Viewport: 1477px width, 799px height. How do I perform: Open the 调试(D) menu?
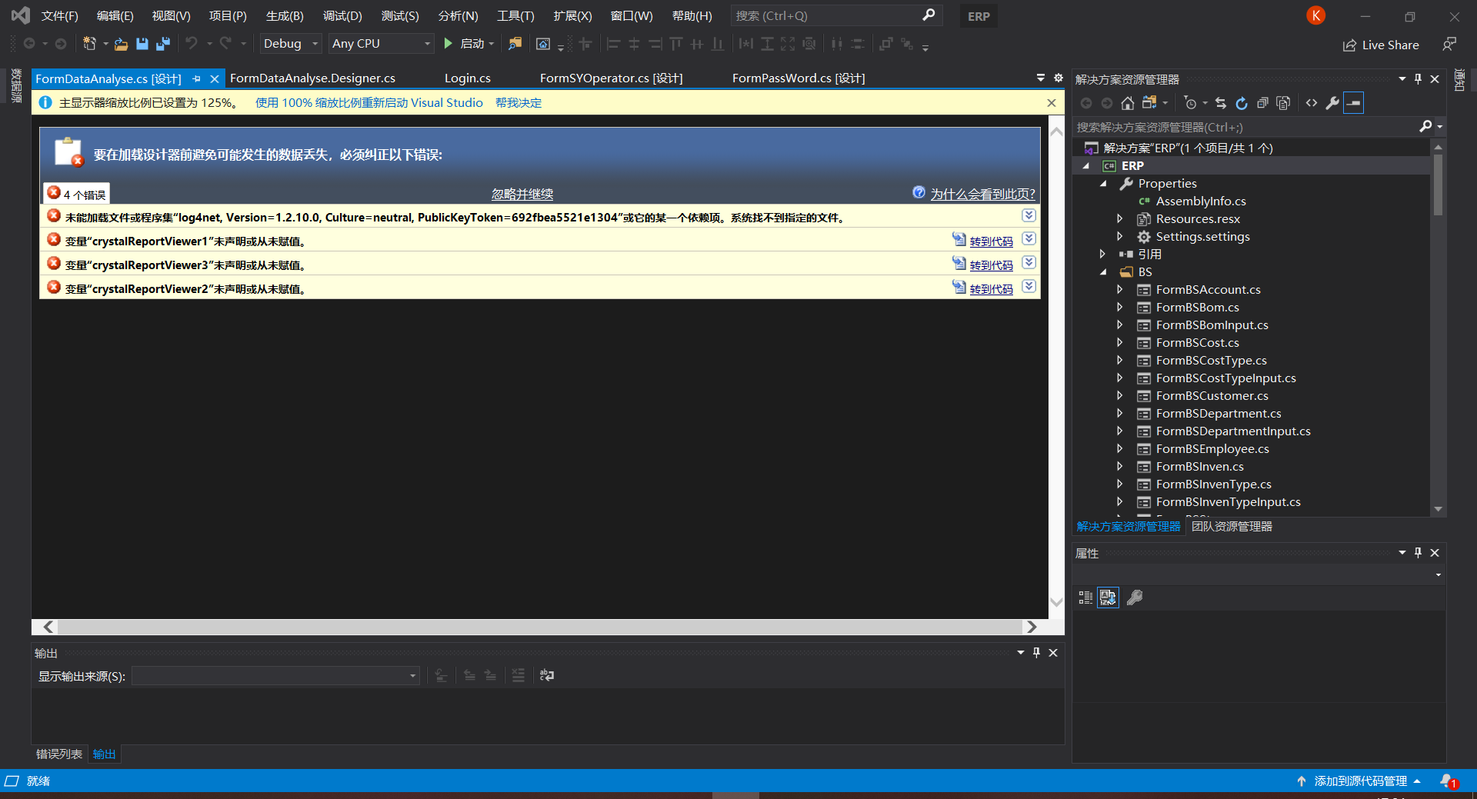click(342, 15)
